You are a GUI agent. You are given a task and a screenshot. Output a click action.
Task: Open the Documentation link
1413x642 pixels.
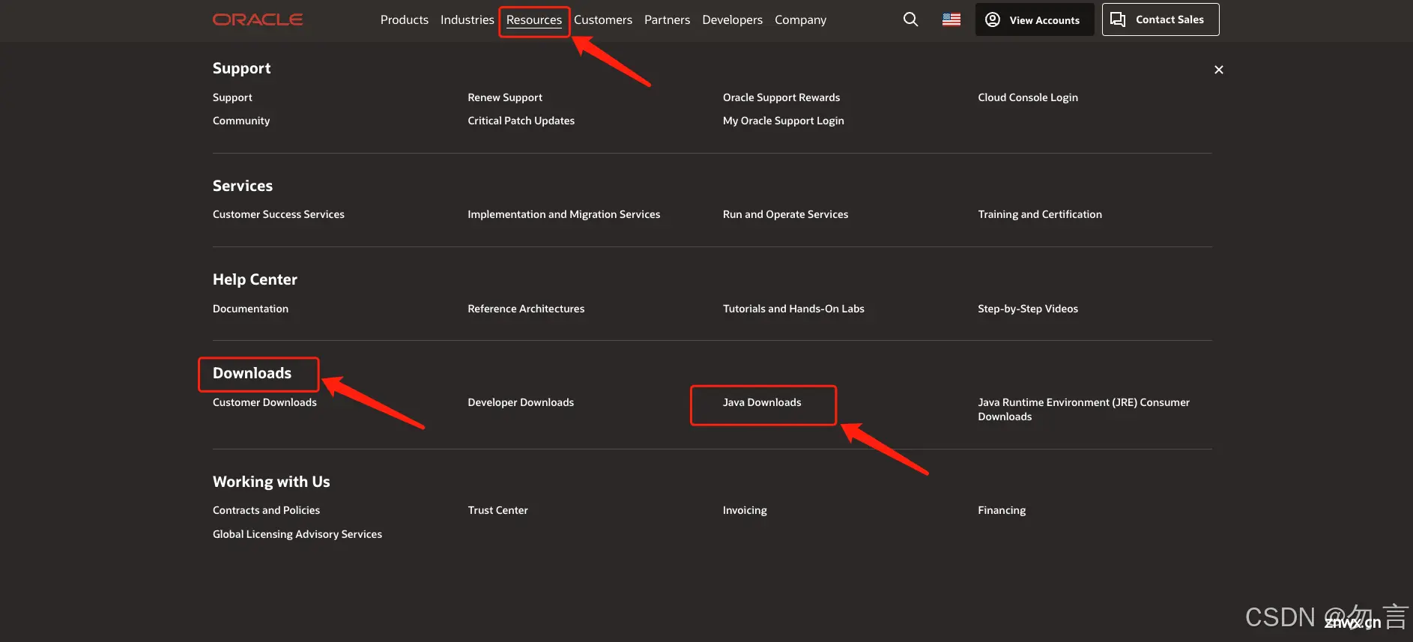click(x=250, y=309)
